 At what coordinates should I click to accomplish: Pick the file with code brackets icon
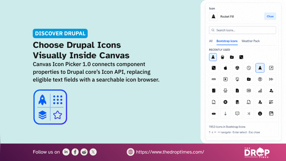214,91
